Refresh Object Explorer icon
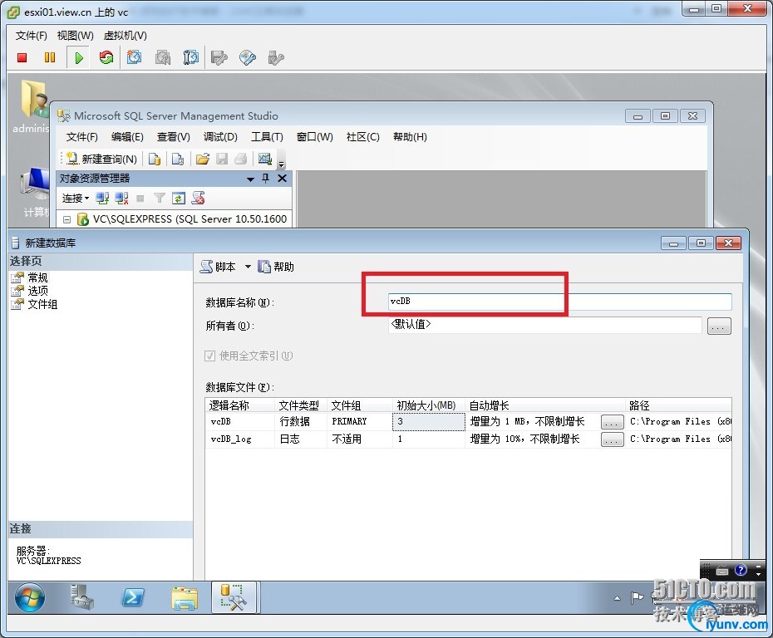Image resolution: width=773 pixels, height=638 pixels. point(179,198)
